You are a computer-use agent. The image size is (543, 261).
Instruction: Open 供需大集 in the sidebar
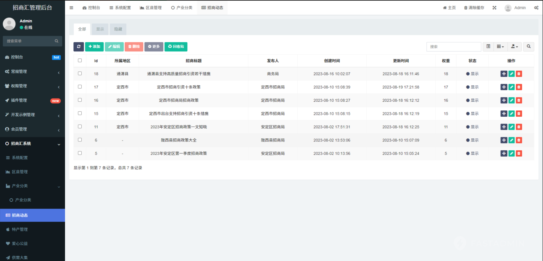coord(32,257)
